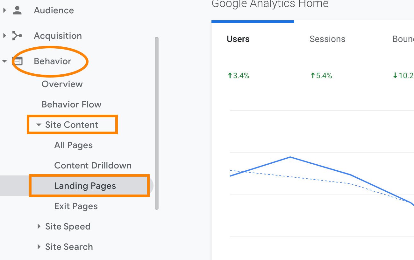414x260 pixels.
Task: Click the Audience person icon
Action: point(17,10)
